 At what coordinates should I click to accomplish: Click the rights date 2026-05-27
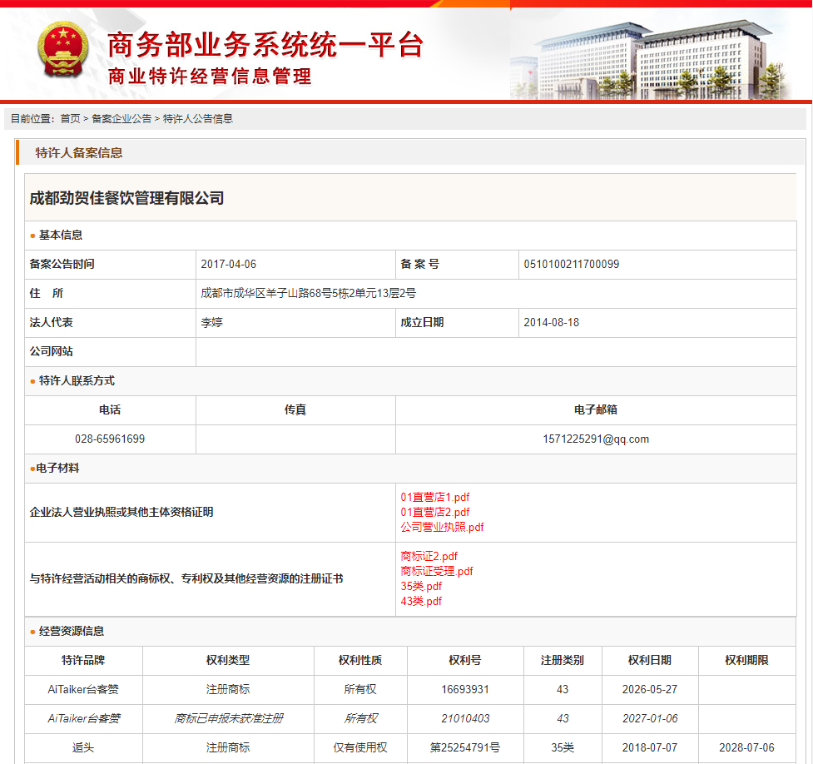650,689
